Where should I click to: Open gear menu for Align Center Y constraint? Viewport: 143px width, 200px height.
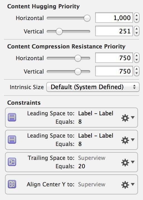(128, 185)
